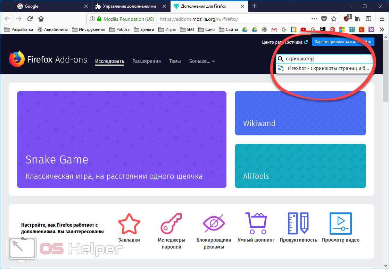
Task: Open the Сайты bookmarks folder
Action: coord(229,30)
